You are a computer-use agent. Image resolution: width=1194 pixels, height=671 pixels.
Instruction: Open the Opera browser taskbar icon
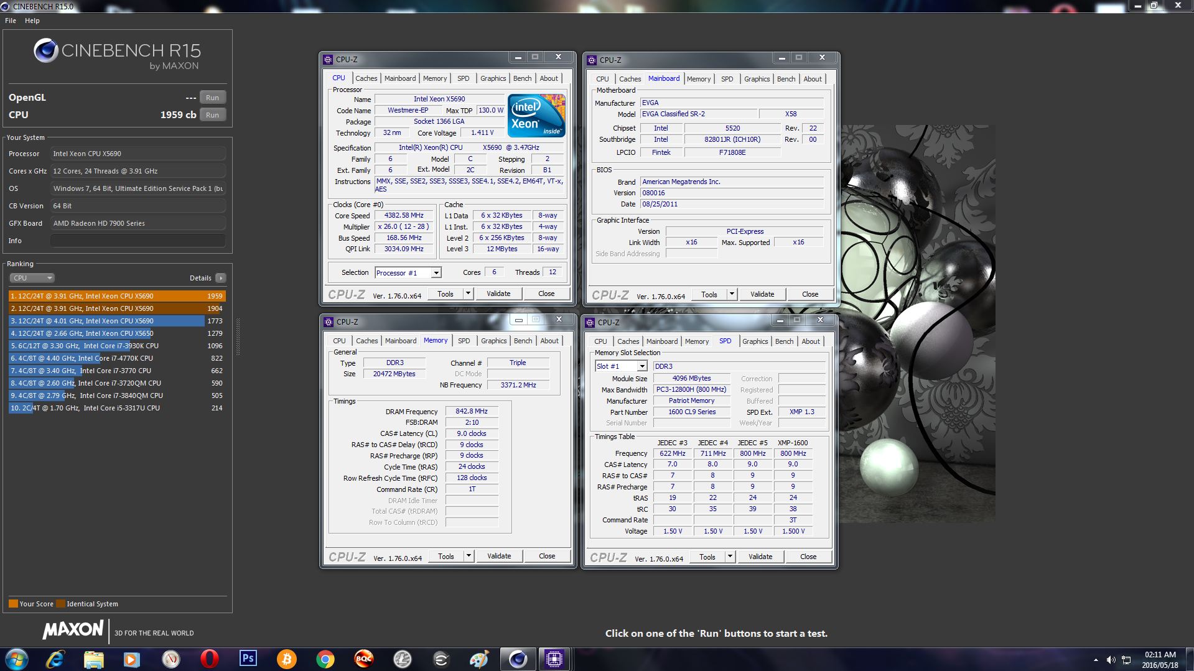pos(209,659)
